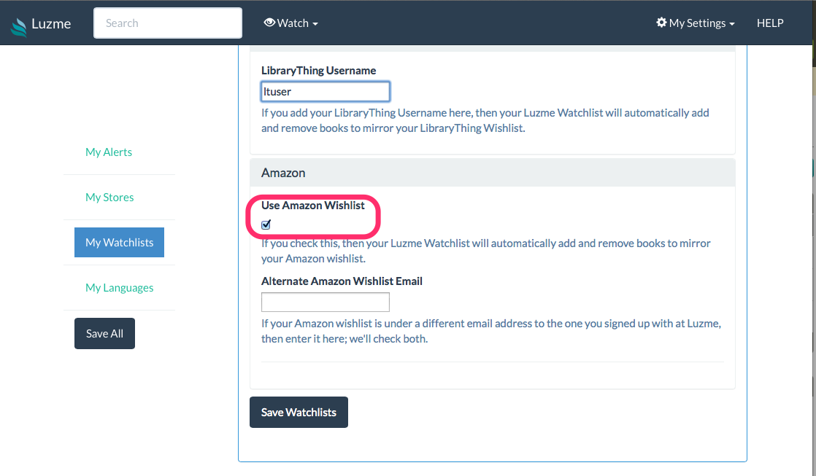This screenshot has width=816, height=476.
Task: Click the Use Amazon Wishlist label
Action: point(313,206)
